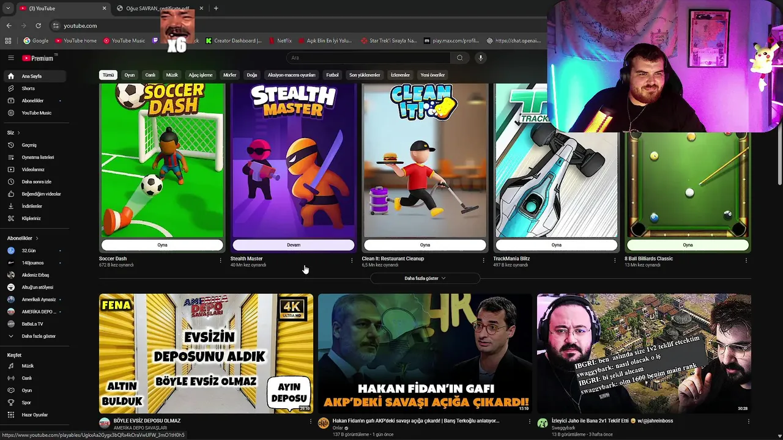This screenshot has width=783, height=440.
Task: Open Swaggybark 2v1 video thumbnail
Action: click(x=644, y=353)
